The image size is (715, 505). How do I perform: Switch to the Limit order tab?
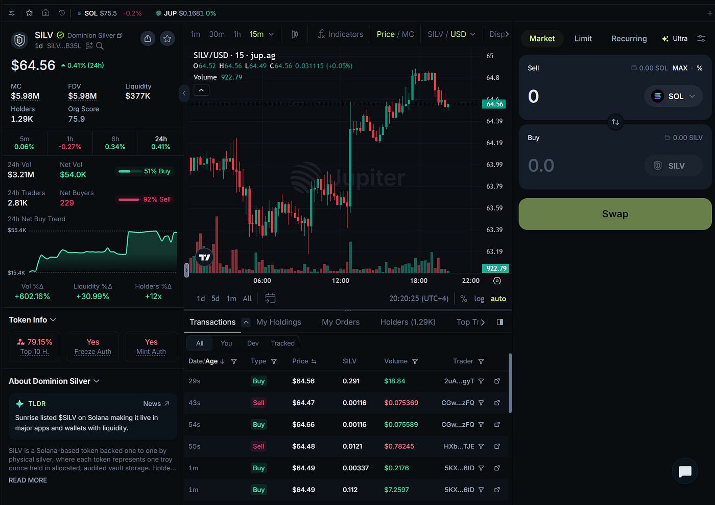pyautogui.click(x=583, y=38)
